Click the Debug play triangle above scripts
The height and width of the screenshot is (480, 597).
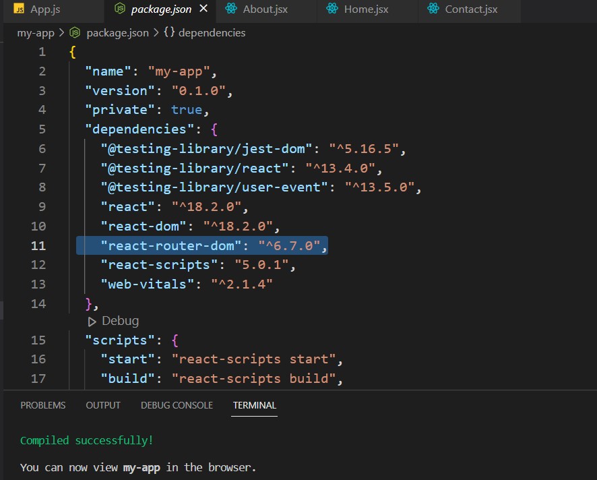(92, 321)
